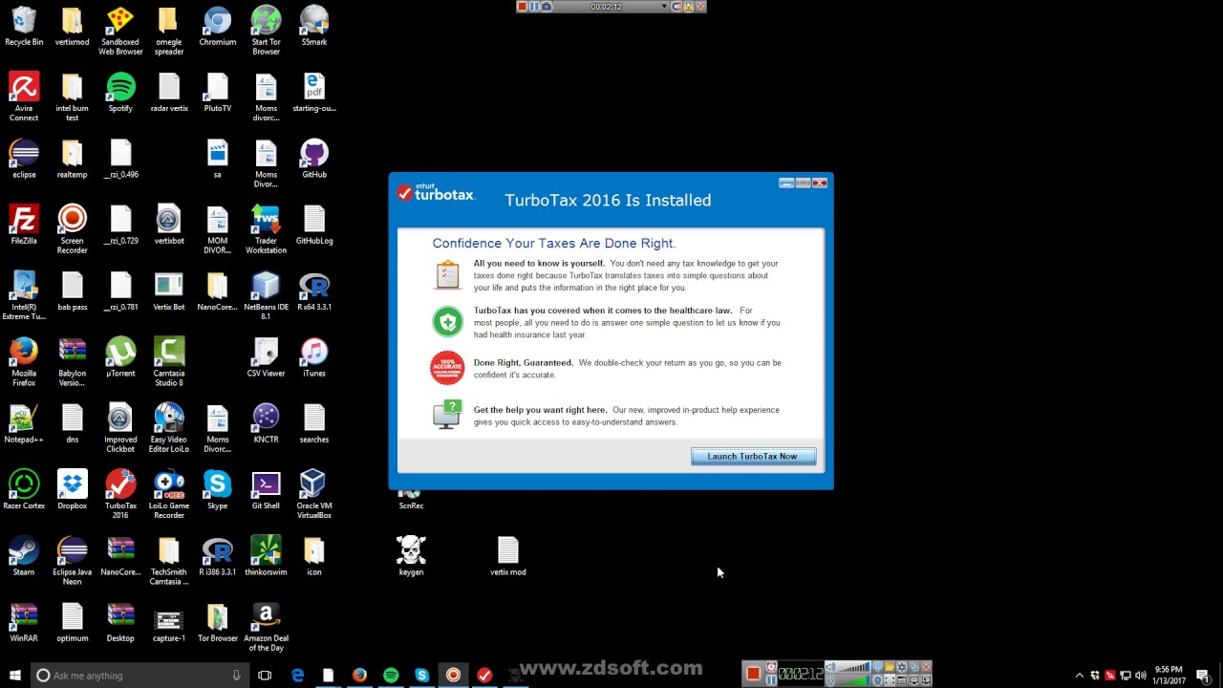1223x688 pixels.
Task: Select the Steam desktop shortcut
Action: pos(24,556)
